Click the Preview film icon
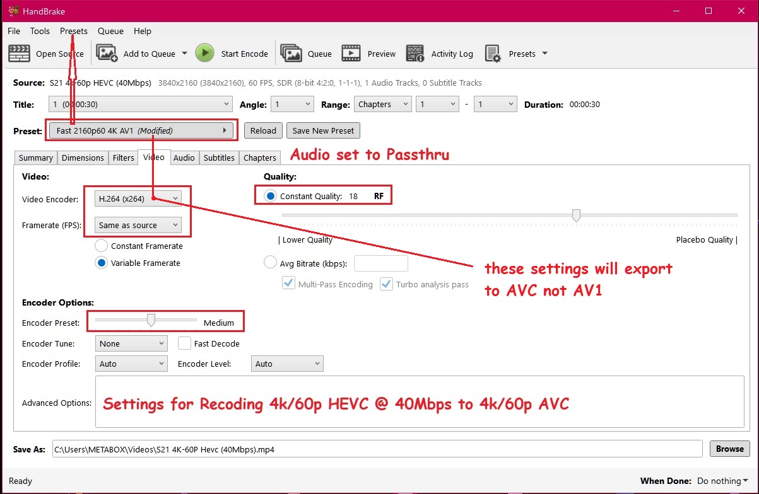This screenshot has width=759, height=494. (351, 54)
